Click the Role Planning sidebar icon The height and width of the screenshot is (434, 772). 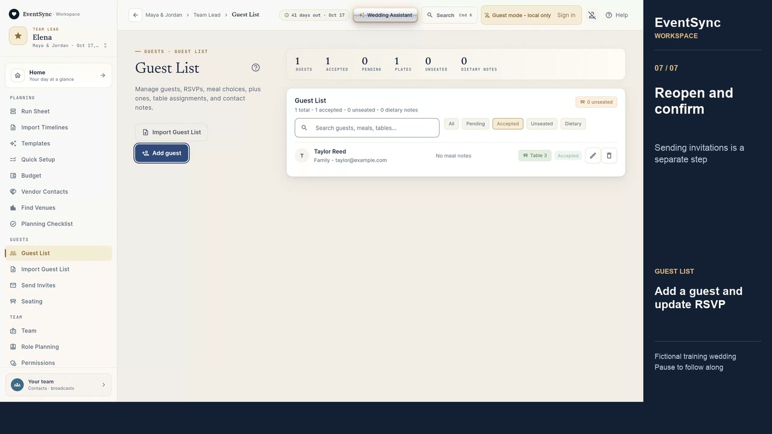[13, 347]
